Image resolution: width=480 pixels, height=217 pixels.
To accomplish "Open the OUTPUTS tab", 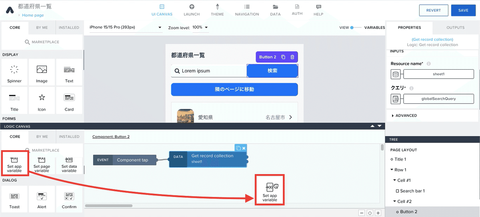I will (456, 28).
